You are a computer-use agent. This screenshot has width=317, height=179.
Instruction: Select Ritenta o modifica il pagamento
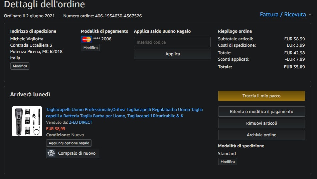click(261, 112)
